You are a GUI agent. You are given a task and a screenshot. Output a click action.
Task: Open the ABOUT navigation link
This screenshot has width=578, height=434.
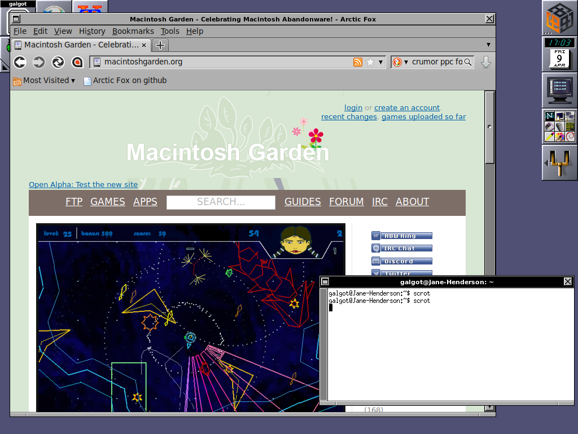[x=413, y=202]
